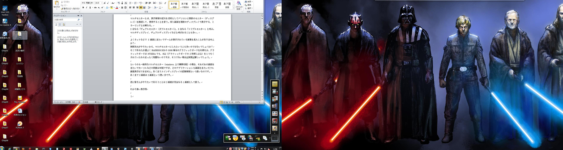Select the Intel SSD Toolbox desktop icon

pos(5,10)
